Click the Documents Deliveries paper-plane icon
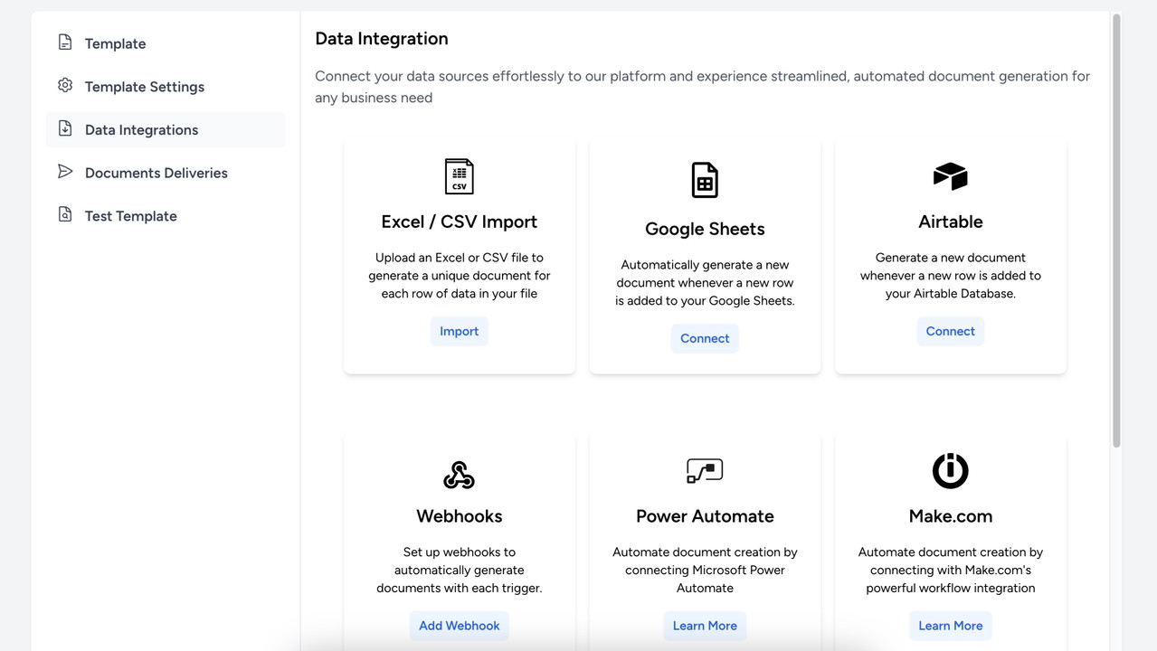Screen dimensions: 1157x651 tap(65, 172)
